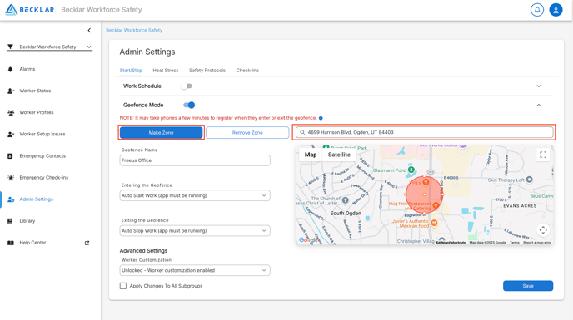The width and height of the screenshot is (573, 320).
Task: Click the Save button
Action: tap(528, 286)
